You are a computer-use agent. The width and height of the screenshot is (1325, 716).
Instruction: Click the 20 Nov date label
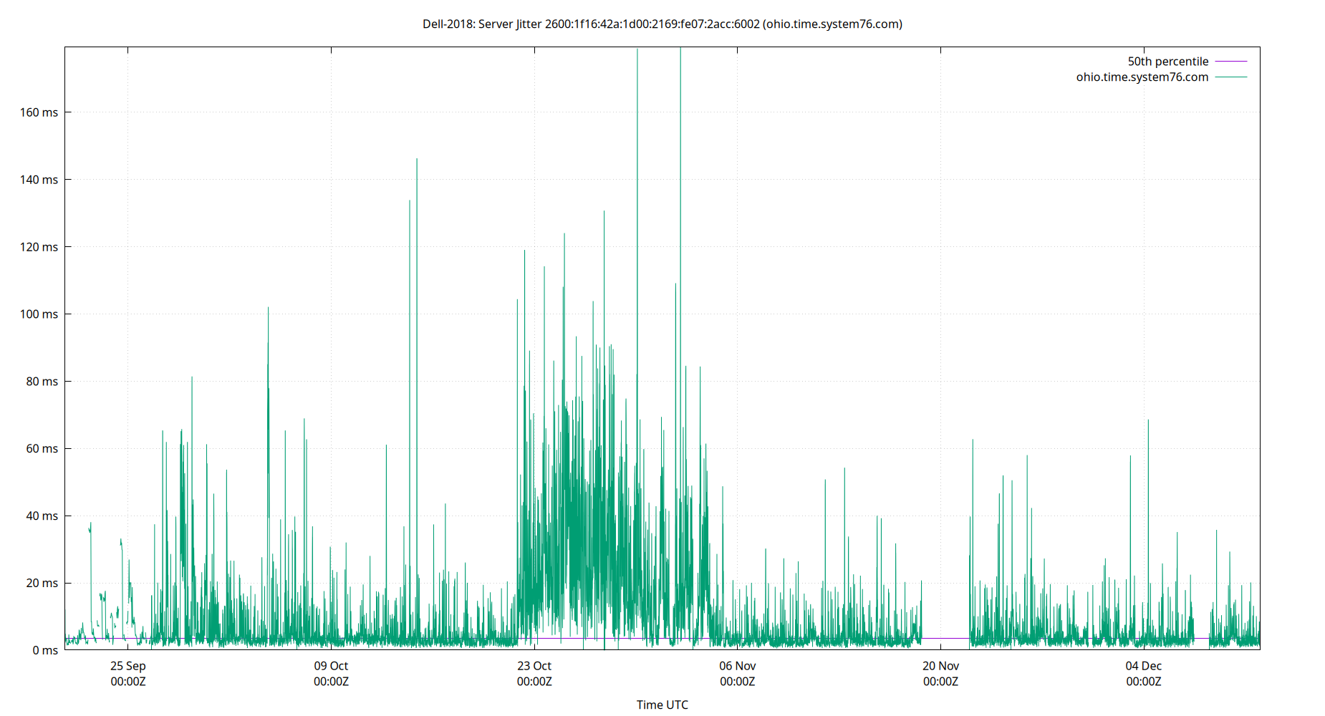point(940,666)
